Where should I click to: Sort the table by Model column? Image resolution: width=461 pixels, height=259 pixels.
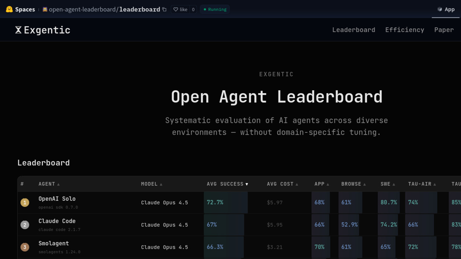coord(152,184)
